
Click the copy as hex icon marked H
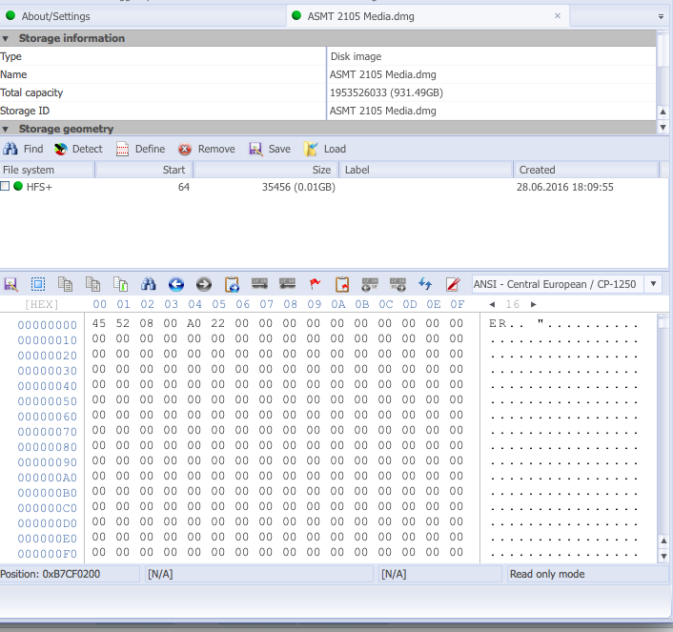[x=92, y=284]
